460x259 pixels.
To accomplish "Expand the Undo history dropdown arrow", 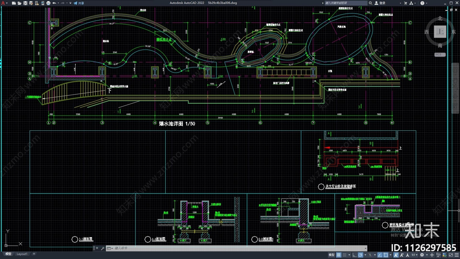I will (x=58, y=3).
